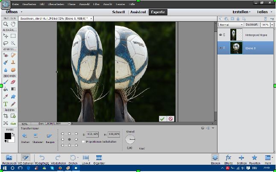The image size is (276, 172).
Task: Select the Hand tool
Action: 13,24
